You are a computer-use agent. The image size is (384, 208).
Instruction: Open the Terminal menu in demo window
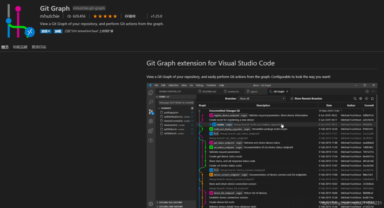tap(211, 85)
